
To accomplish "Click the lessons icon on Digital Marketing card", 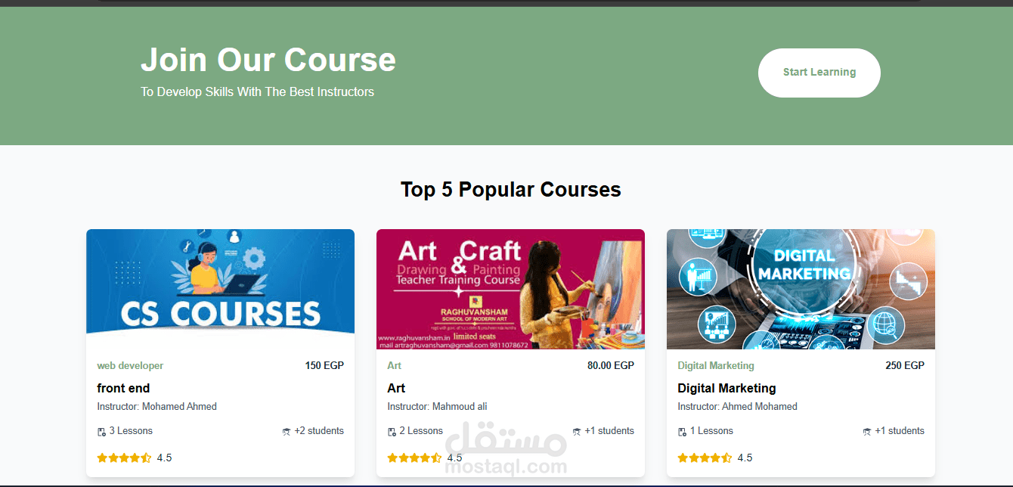I will click(682, 432).
